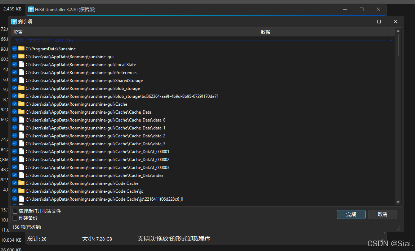Click the folder icon for the sunshine-gui\Cache row
Viewport: 415px width, 251px height.
22,104
